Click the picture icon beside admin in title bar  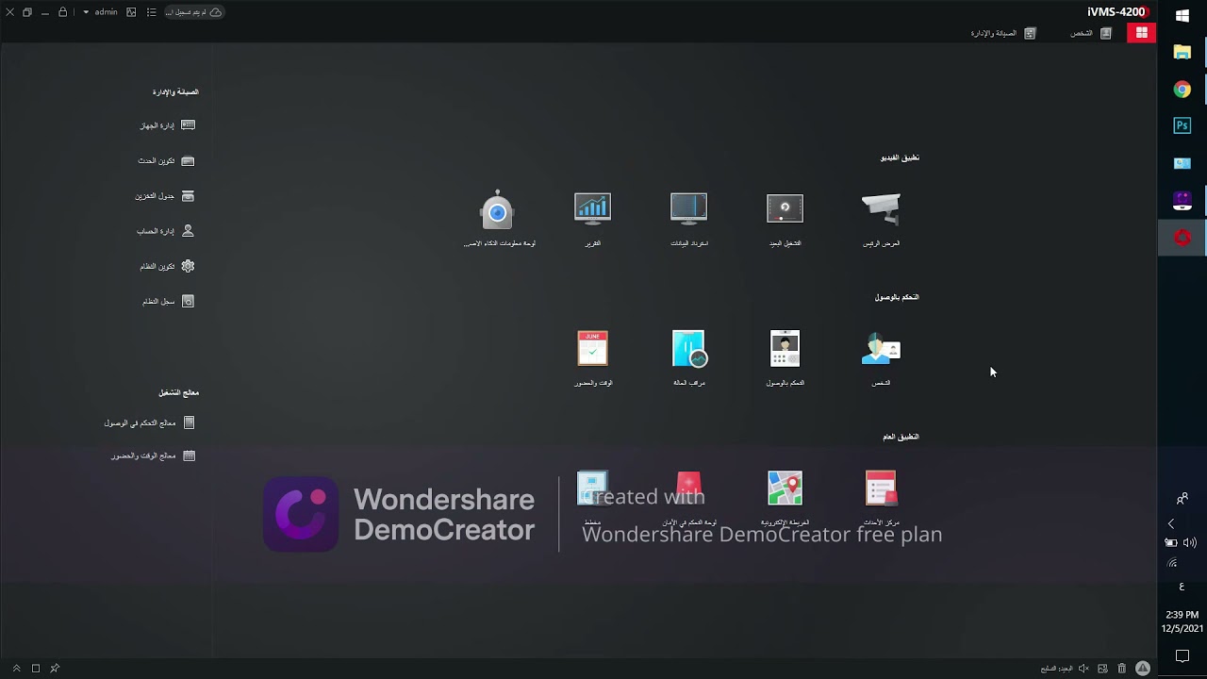131,12
